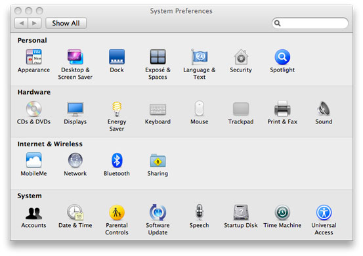The image size is (363, 256).
Task: Go back with the left arrow button
Action: (21, 23)
